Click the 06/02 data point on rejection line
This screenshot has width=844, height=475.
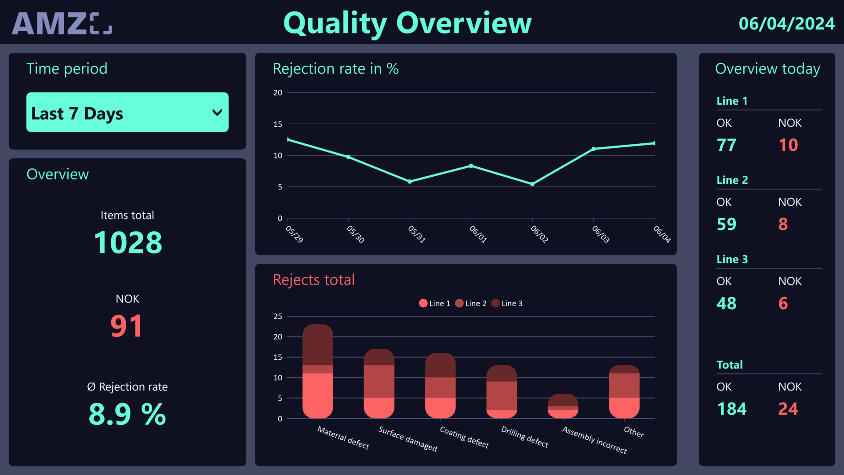click(532, 184)
